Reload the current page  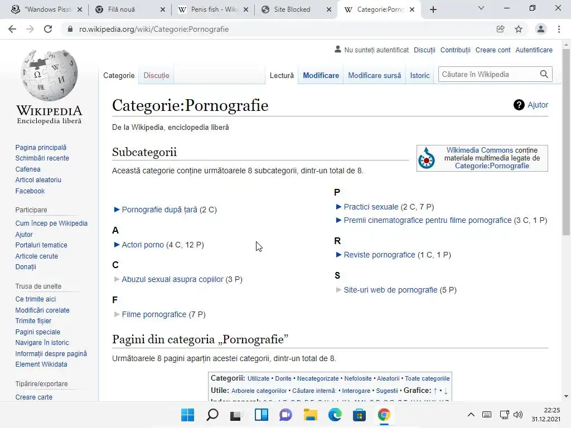pyautogui.click(x=48, y=29)
